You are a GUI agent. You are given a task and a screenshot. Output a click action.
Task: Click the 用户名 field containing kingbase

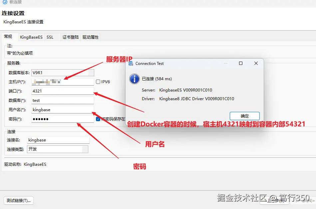pos(63,110)
